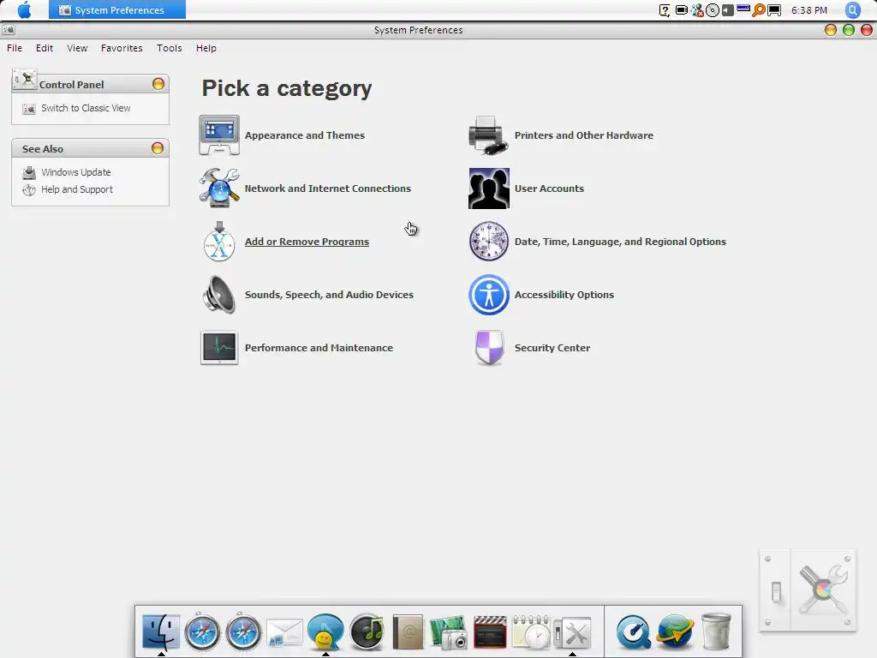The image size is (877, 658).
Task: Click the help question mark tray icon
Action: coord(665,10)
